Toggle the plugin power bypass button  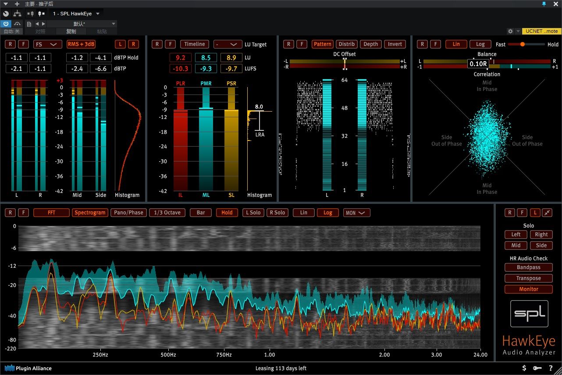(x=6, y=24)
